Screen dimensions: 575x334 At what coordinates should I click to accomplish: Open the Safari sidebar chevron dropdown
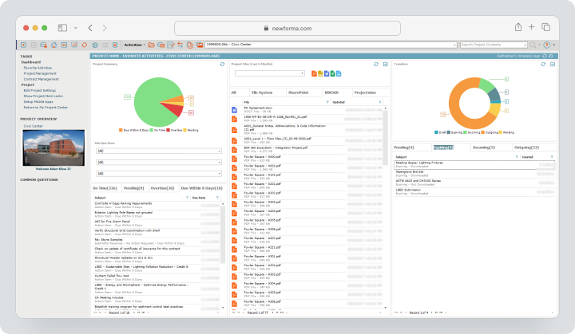[x=76, y=28]
